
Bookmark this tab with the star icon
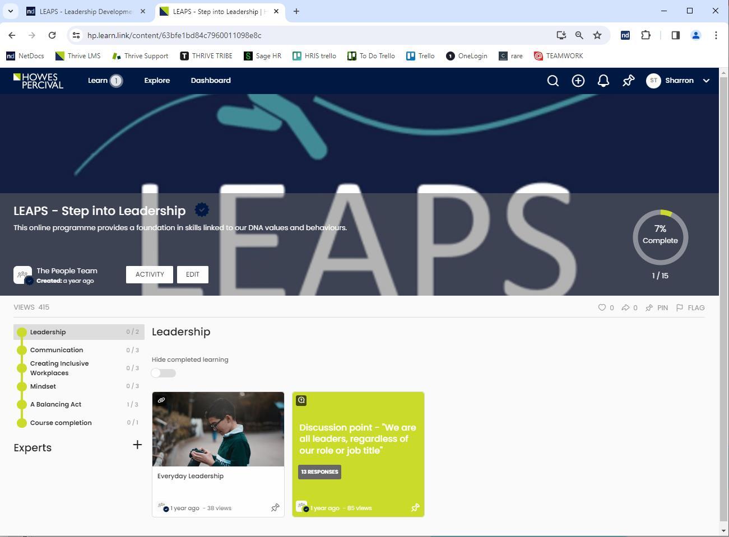click(x=597, y=35)
